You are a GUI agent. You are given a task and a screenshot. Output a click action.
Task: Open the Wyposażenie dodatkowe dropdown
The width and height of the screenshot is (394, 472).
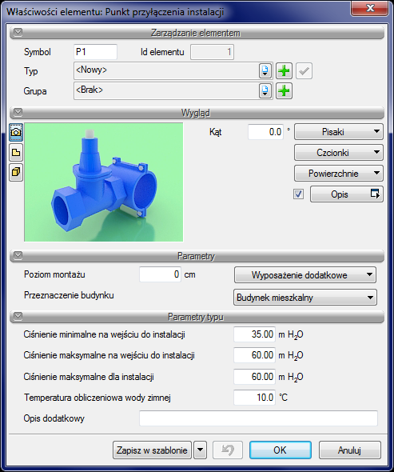coord(305,275)
